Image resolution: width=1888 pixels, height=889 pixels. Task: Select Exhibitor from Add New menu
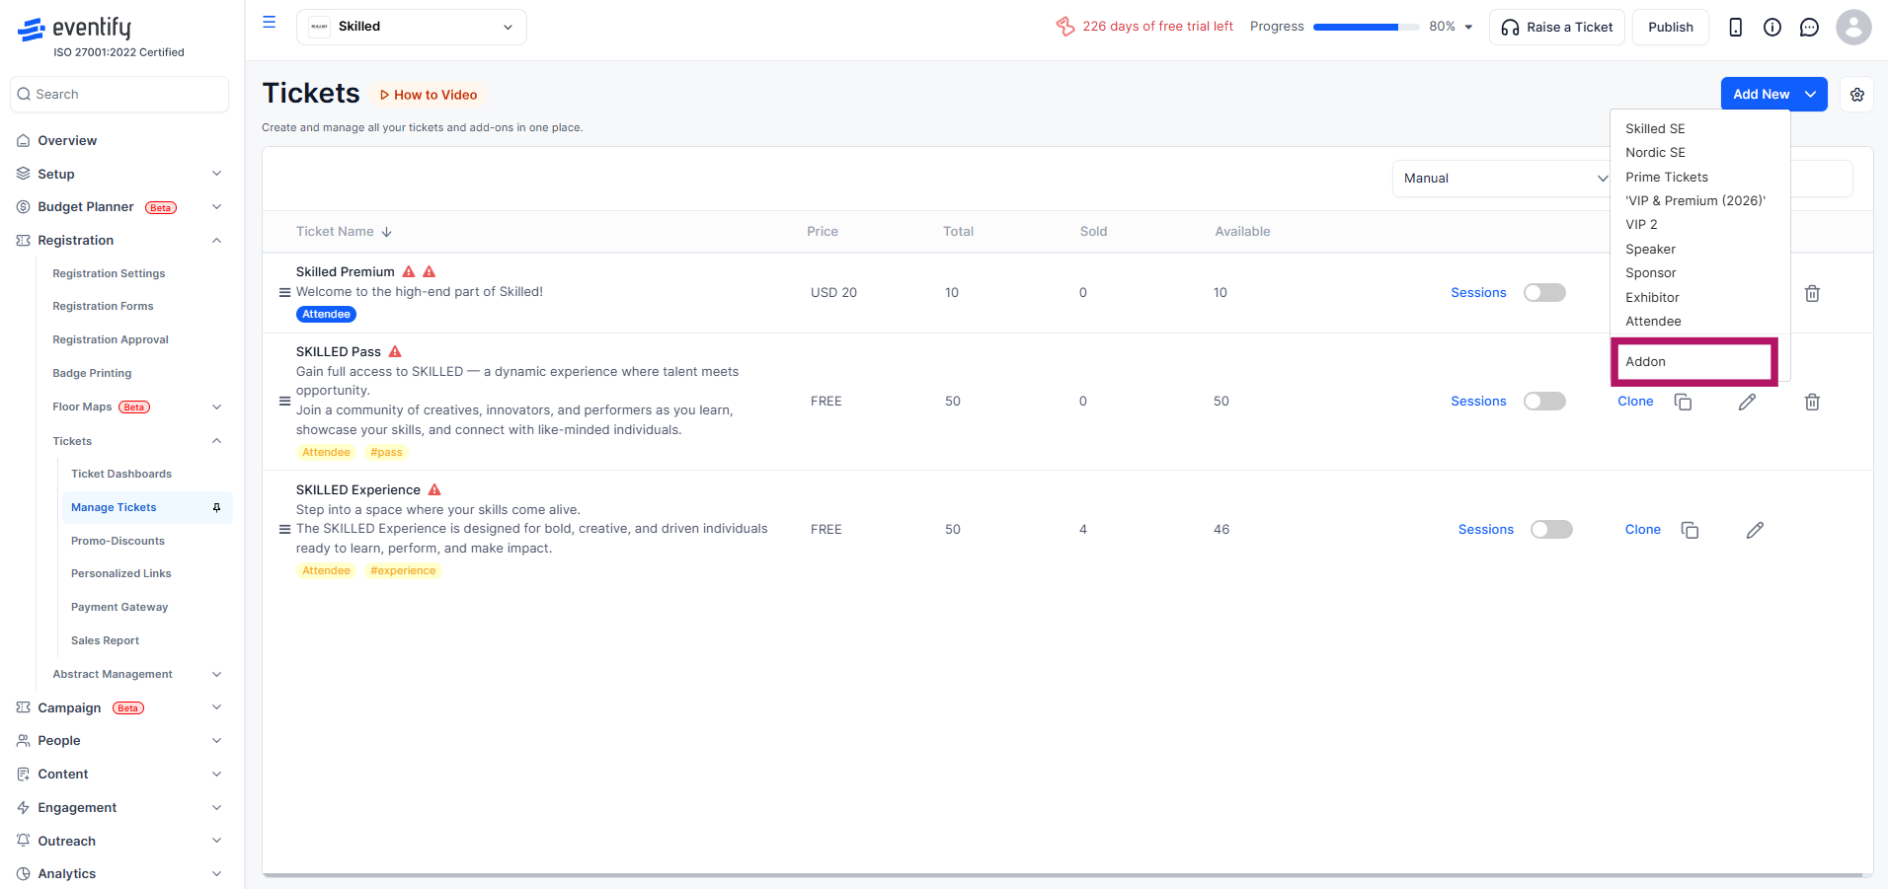1699,297
